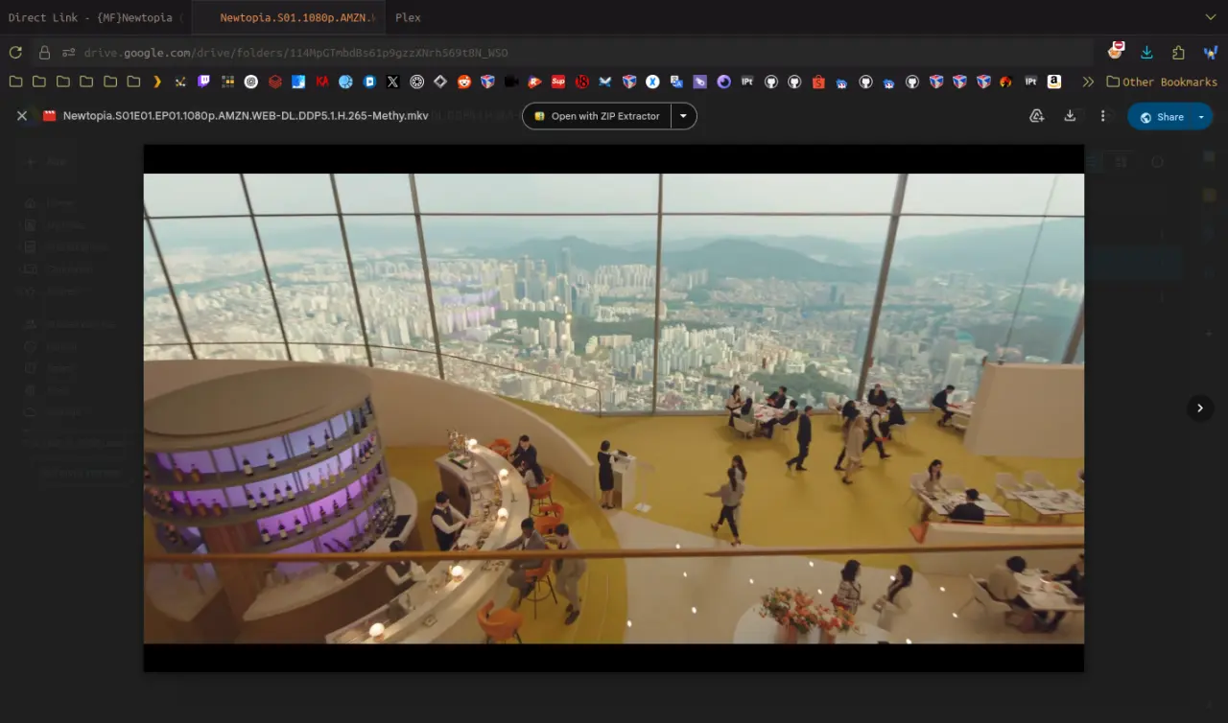Viewport: 1228px width, 723px height.
Task: Open the Amazon bookmark
Action: click(1054, 82)
